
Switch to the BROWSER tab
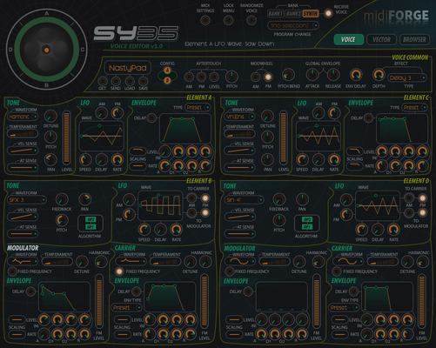pyautogui.click(x=414, y=39)
